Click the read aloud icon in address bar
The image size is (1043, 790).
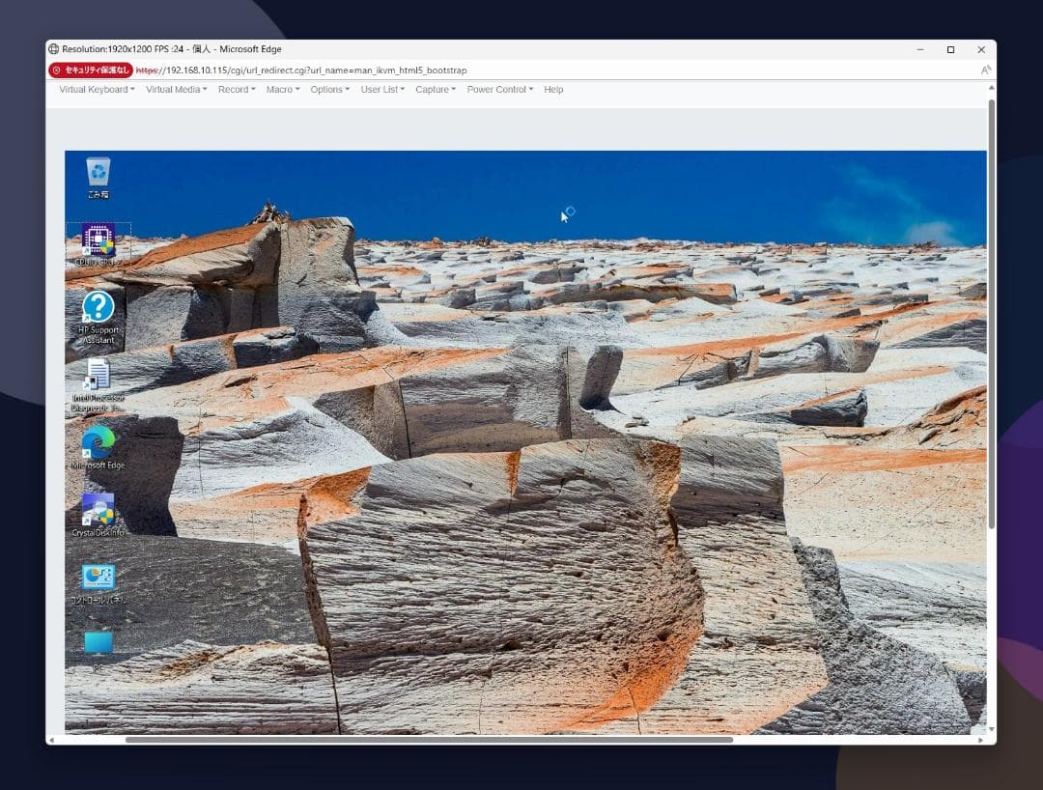985,71
